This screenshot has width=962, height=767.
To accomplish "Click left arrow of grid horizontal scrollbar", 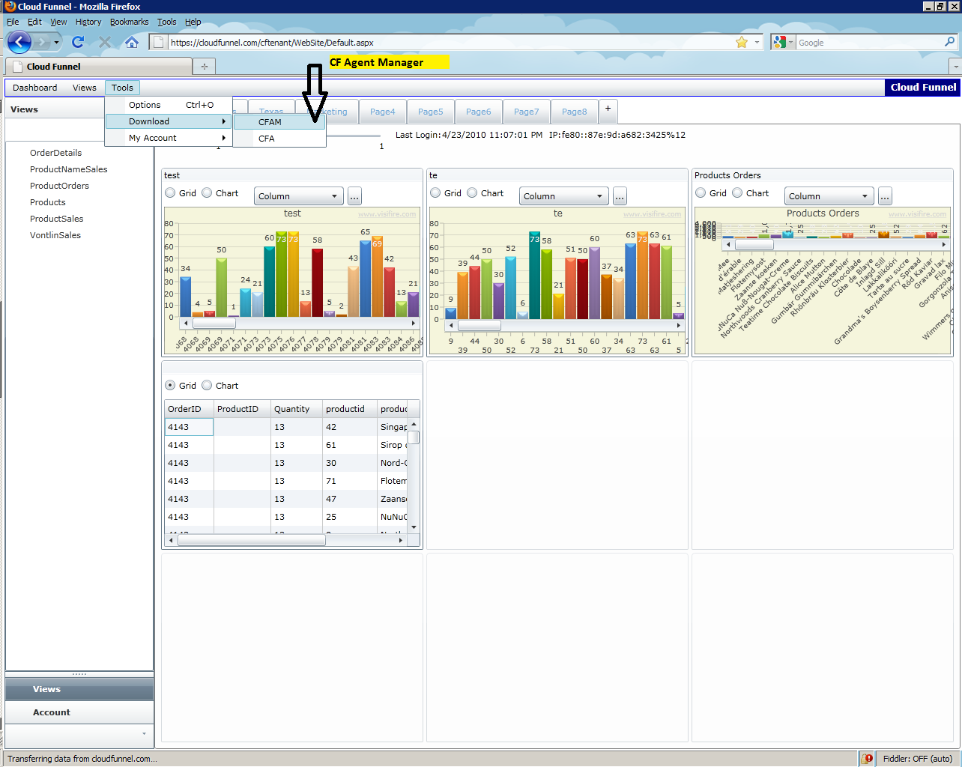I will (x=171, y=540).
